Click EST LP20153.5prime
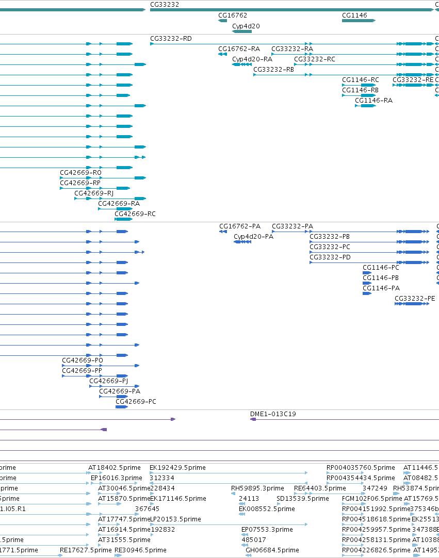Image resolution: width=439 pixels, height=558 pixels. coord(175,519)
